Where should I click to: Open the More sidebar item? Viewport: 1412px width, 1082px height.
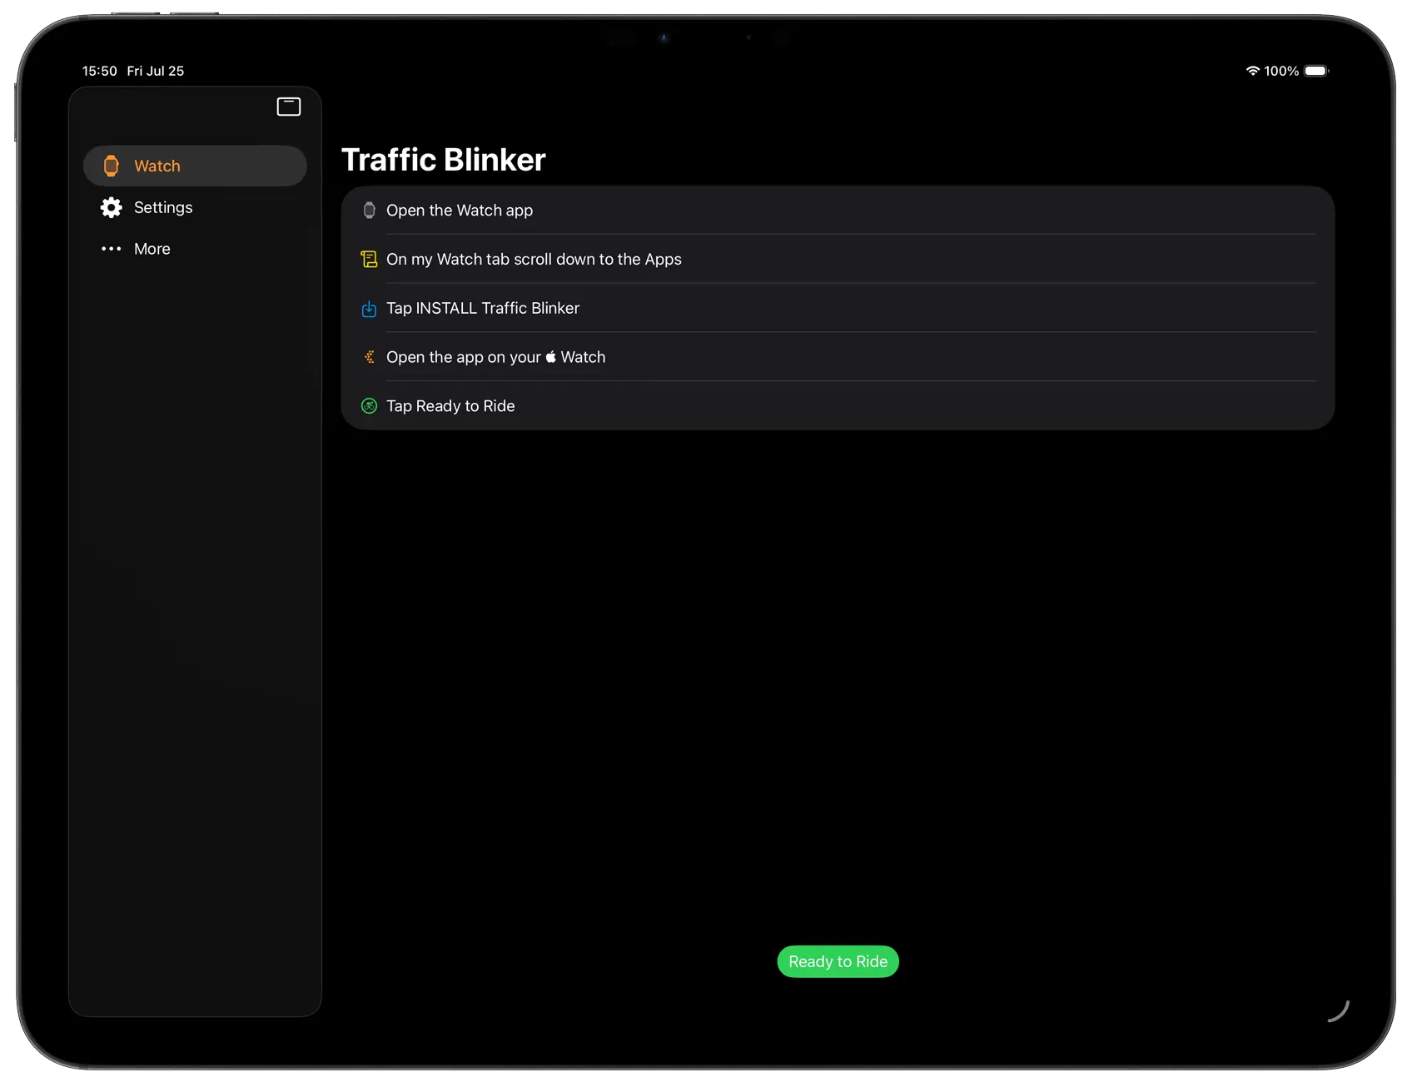(195, 249)
